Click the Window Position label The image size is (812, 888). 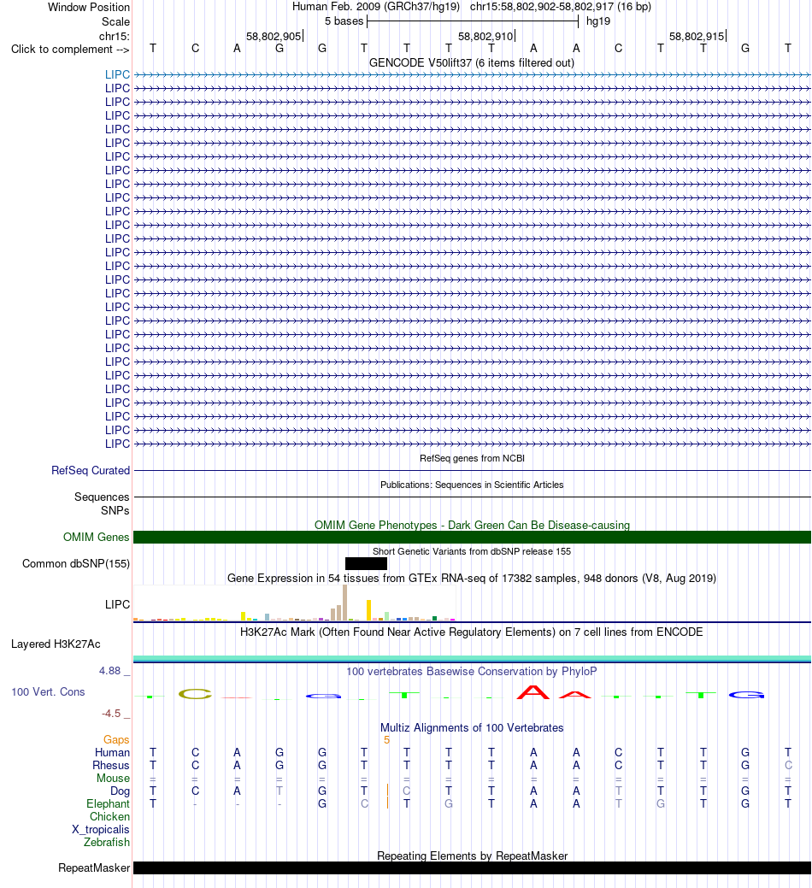click(88, 7)
